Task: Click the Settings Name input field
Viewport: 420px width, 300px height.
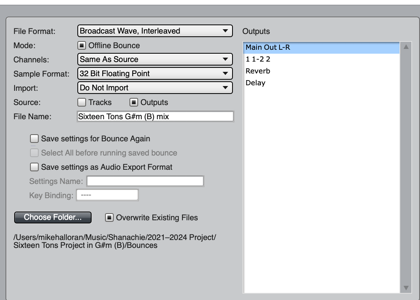Action: tap(145, 181)
